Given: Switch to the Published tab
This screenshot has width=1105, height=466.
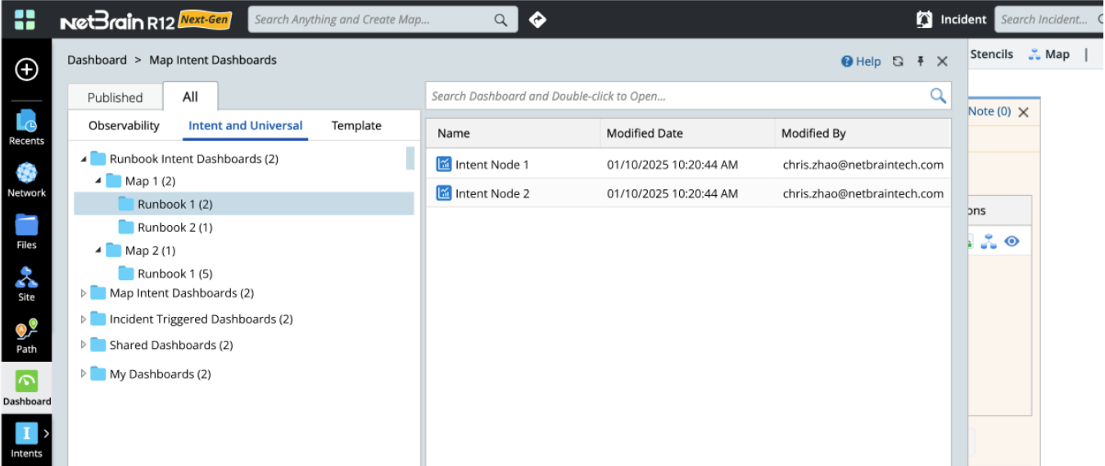Looking at the screenshot, I should [x=115, y=97].
